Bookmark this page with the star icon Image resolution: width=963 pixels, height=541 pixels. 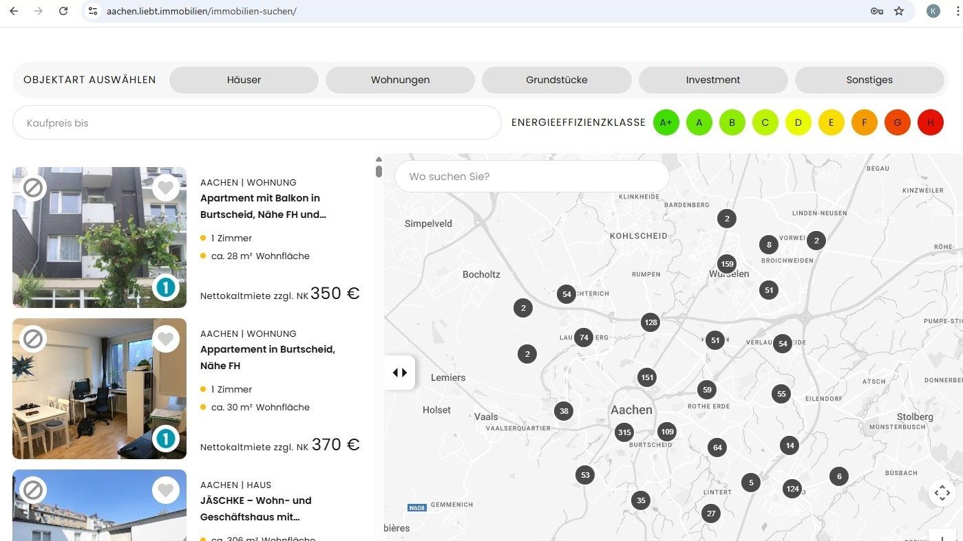coord(898,11)
